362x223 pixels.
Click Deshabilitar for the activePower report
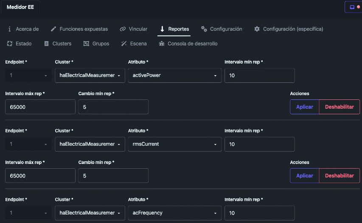tap(340, 107)
